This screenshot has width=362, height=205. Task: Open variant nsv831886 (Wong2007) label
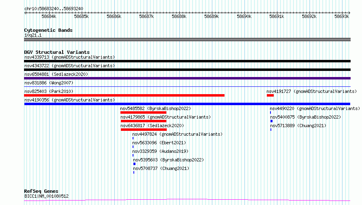pos(49,83)
